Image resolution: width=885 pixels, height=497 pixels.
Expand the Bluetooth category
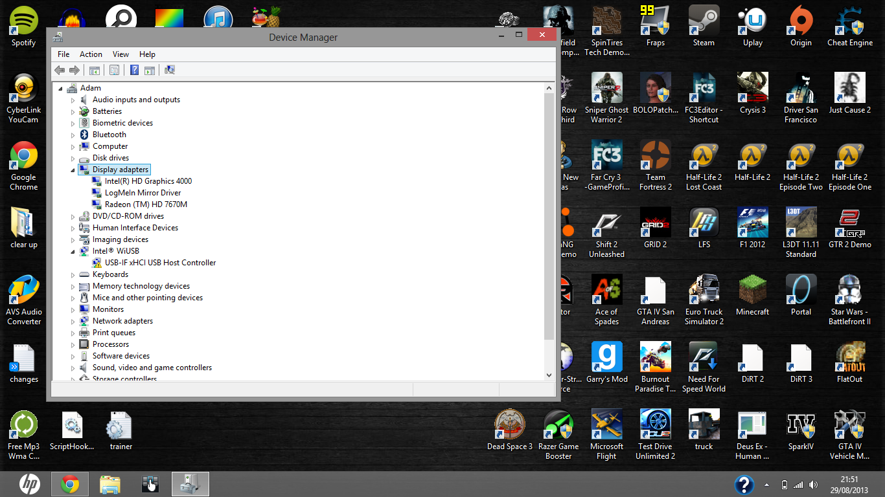pyautogui.click(x=73, y=135)
